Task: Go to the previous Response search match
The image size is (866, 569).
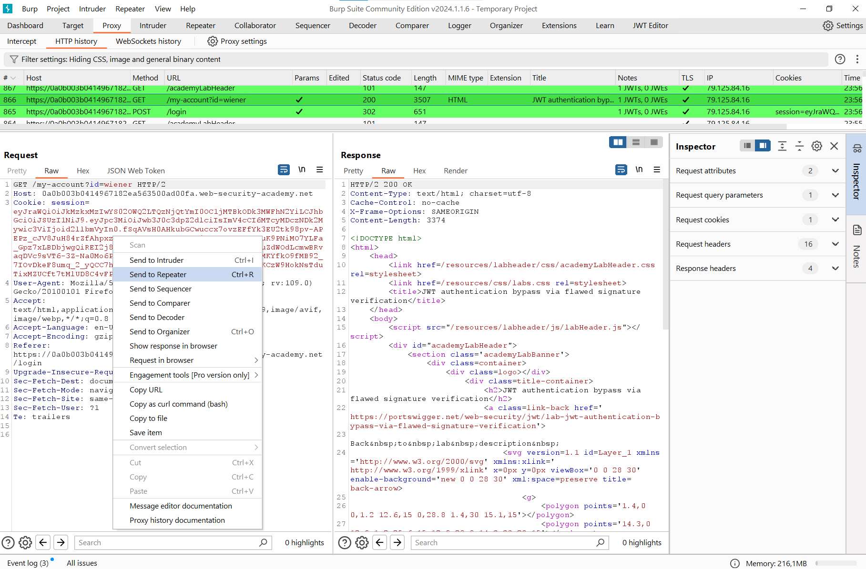Action: (x=379, y=542)
